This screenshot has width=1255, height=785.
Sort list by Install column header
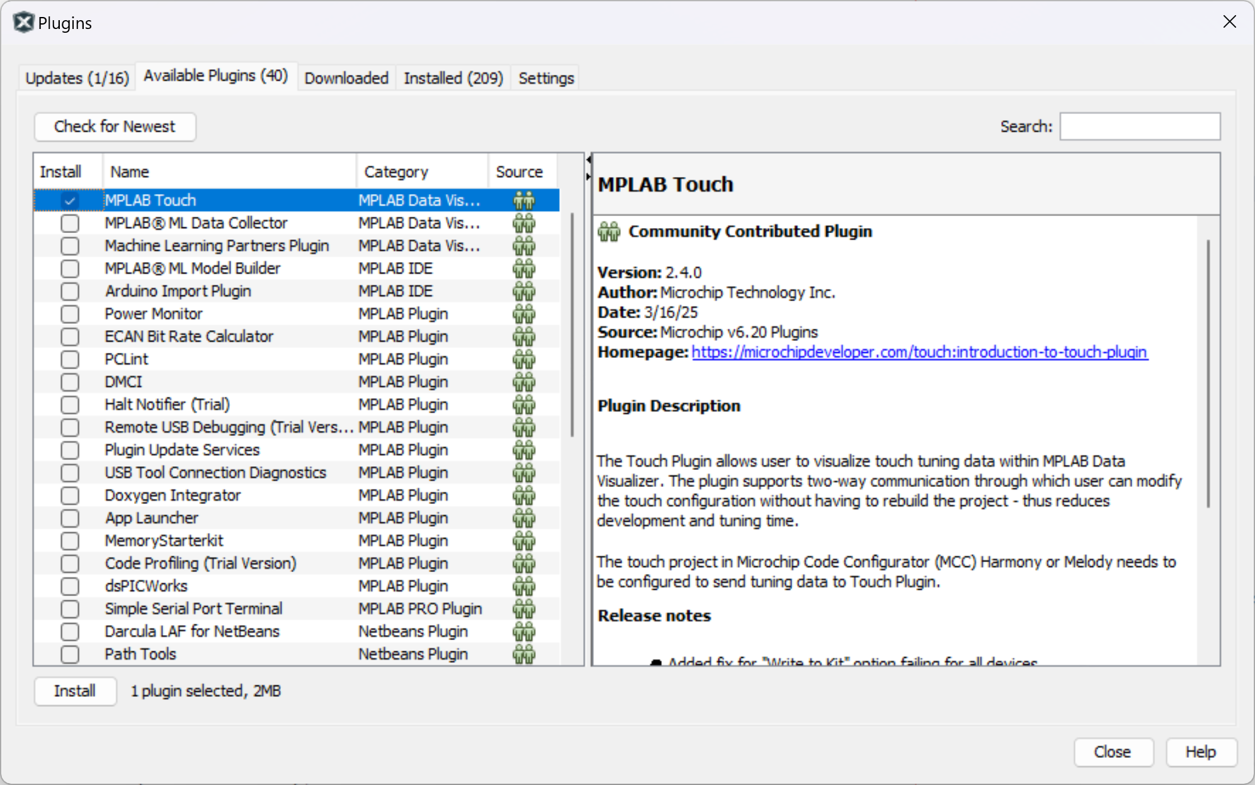[68, 171]
